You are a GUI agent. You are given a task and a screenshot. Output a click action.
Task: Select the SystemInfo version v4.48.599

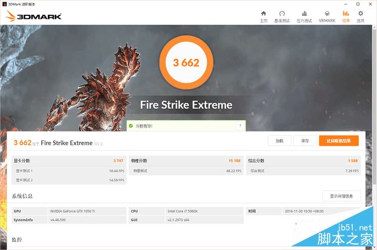(58, 220)
